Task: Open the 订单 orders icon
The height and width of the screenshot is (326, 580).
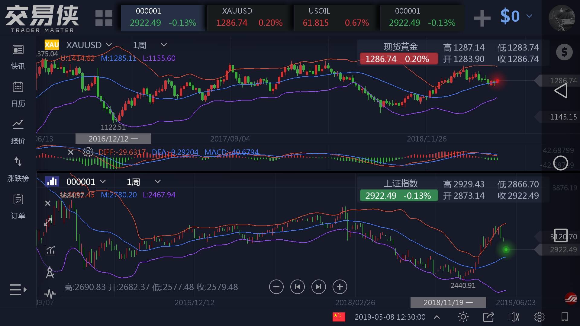Action: (18, 199)
